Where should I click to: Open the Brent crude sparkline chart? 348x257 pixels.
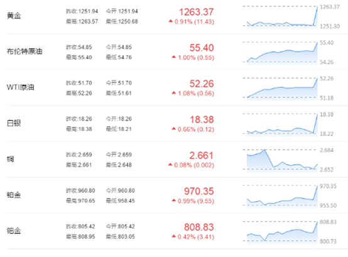pos(280,53)
